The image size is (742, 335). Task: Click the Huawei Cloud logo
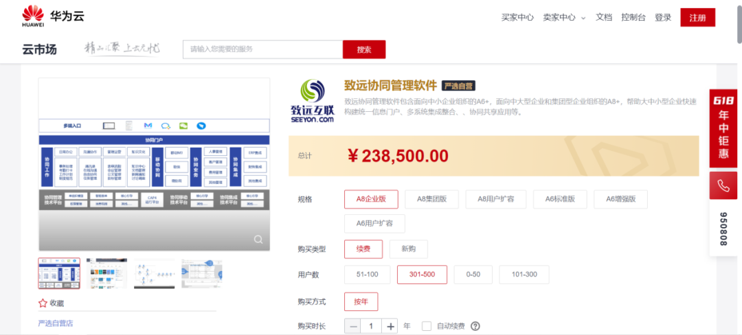(53, 16)
